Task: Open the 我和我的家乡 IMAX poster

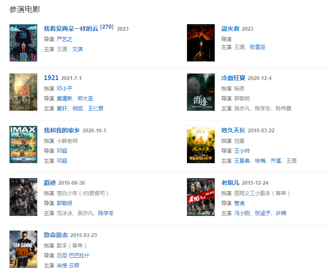Action: (x=23, y=145)
